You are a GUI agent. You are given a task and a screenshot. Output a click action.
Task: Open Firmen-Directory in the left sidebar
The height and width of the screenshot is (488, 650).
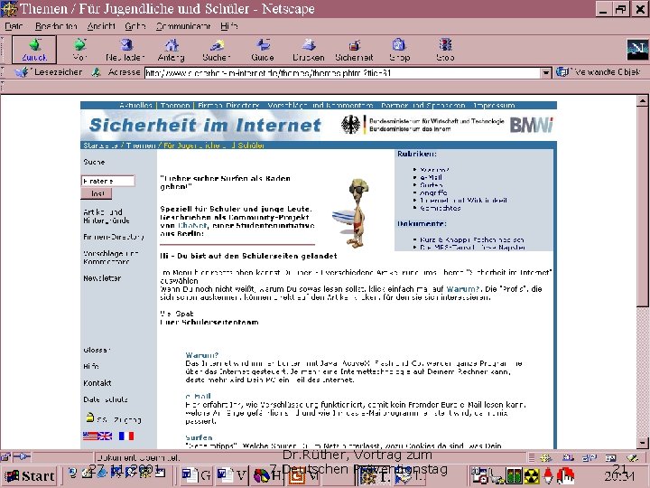(x=114, y=237)
